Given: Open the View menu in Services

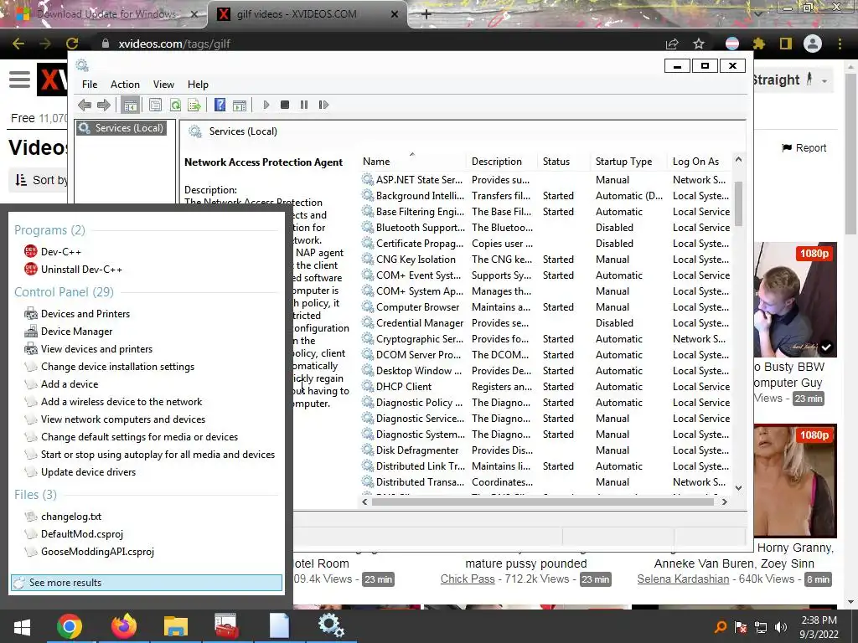Looking at the screenshot, I should 163,85.
